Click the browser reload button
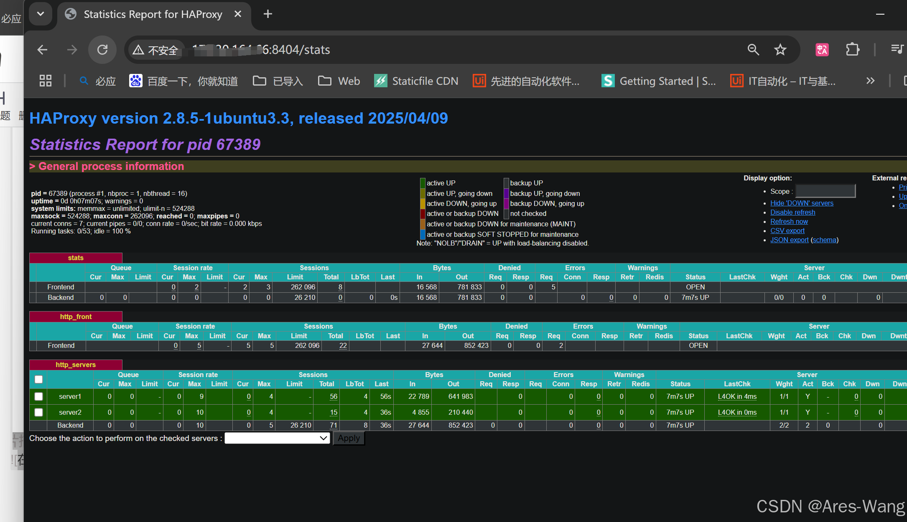The width and height of the screenshot is (907, 522). pyautogui.click(x=102, y=50)
